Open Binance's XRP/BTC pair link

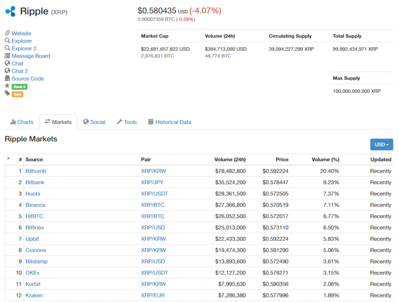153,205
